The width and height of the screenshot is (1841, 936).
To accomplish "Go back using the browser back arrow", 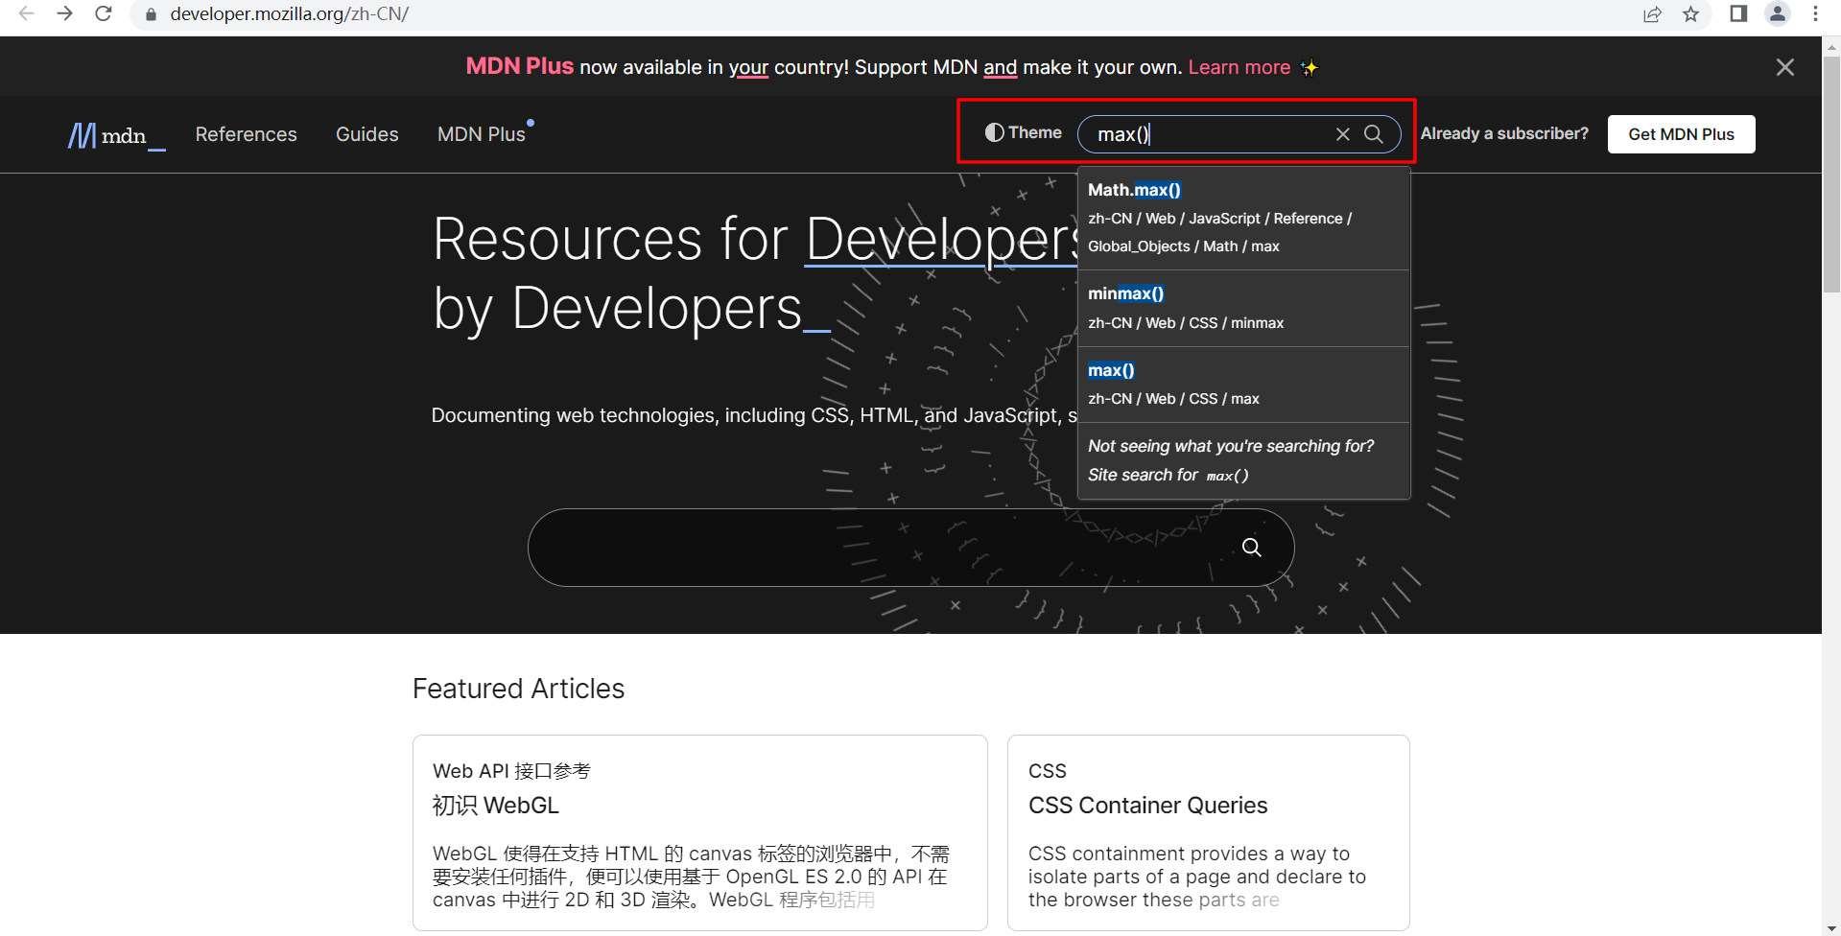I will [x=26, y=13].
